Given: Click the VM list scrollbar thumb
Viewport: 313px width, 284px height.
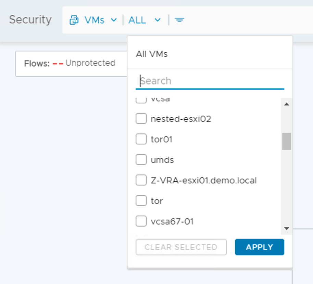Looking at the screenshot, I should click(287, 141).
